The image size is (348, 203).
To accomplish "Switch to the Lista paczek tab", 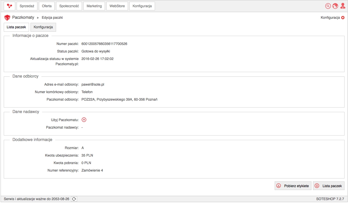I will [16, 27].
